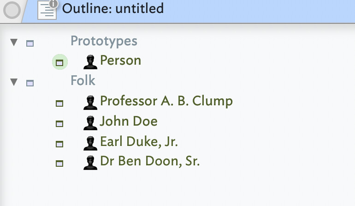Click the note icon beside Folk
This screenshot has width=355, height=206.
tap(30, 83)
